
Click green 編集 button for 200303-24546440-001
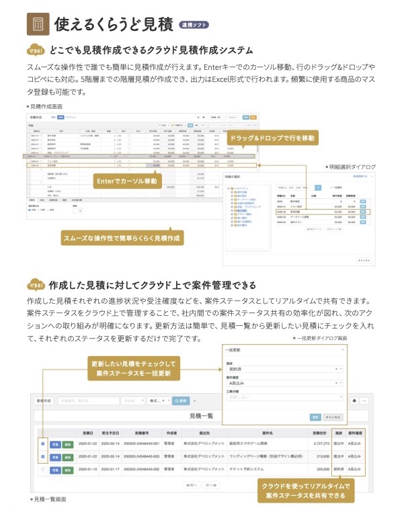(68, 444)
